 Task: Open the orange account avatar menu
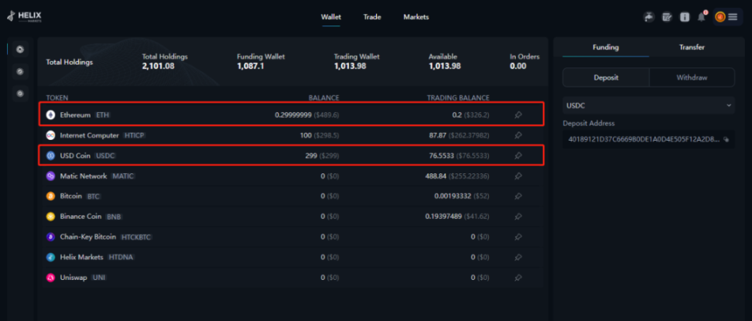coord(720,17)
